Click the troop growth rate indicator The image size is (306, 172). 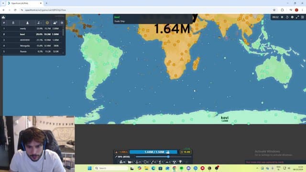(121, 152)
